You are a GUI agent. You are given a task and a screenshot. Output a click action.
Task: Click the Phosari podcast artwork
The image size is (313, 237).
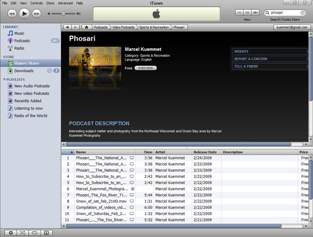click(x=95, y=68)
